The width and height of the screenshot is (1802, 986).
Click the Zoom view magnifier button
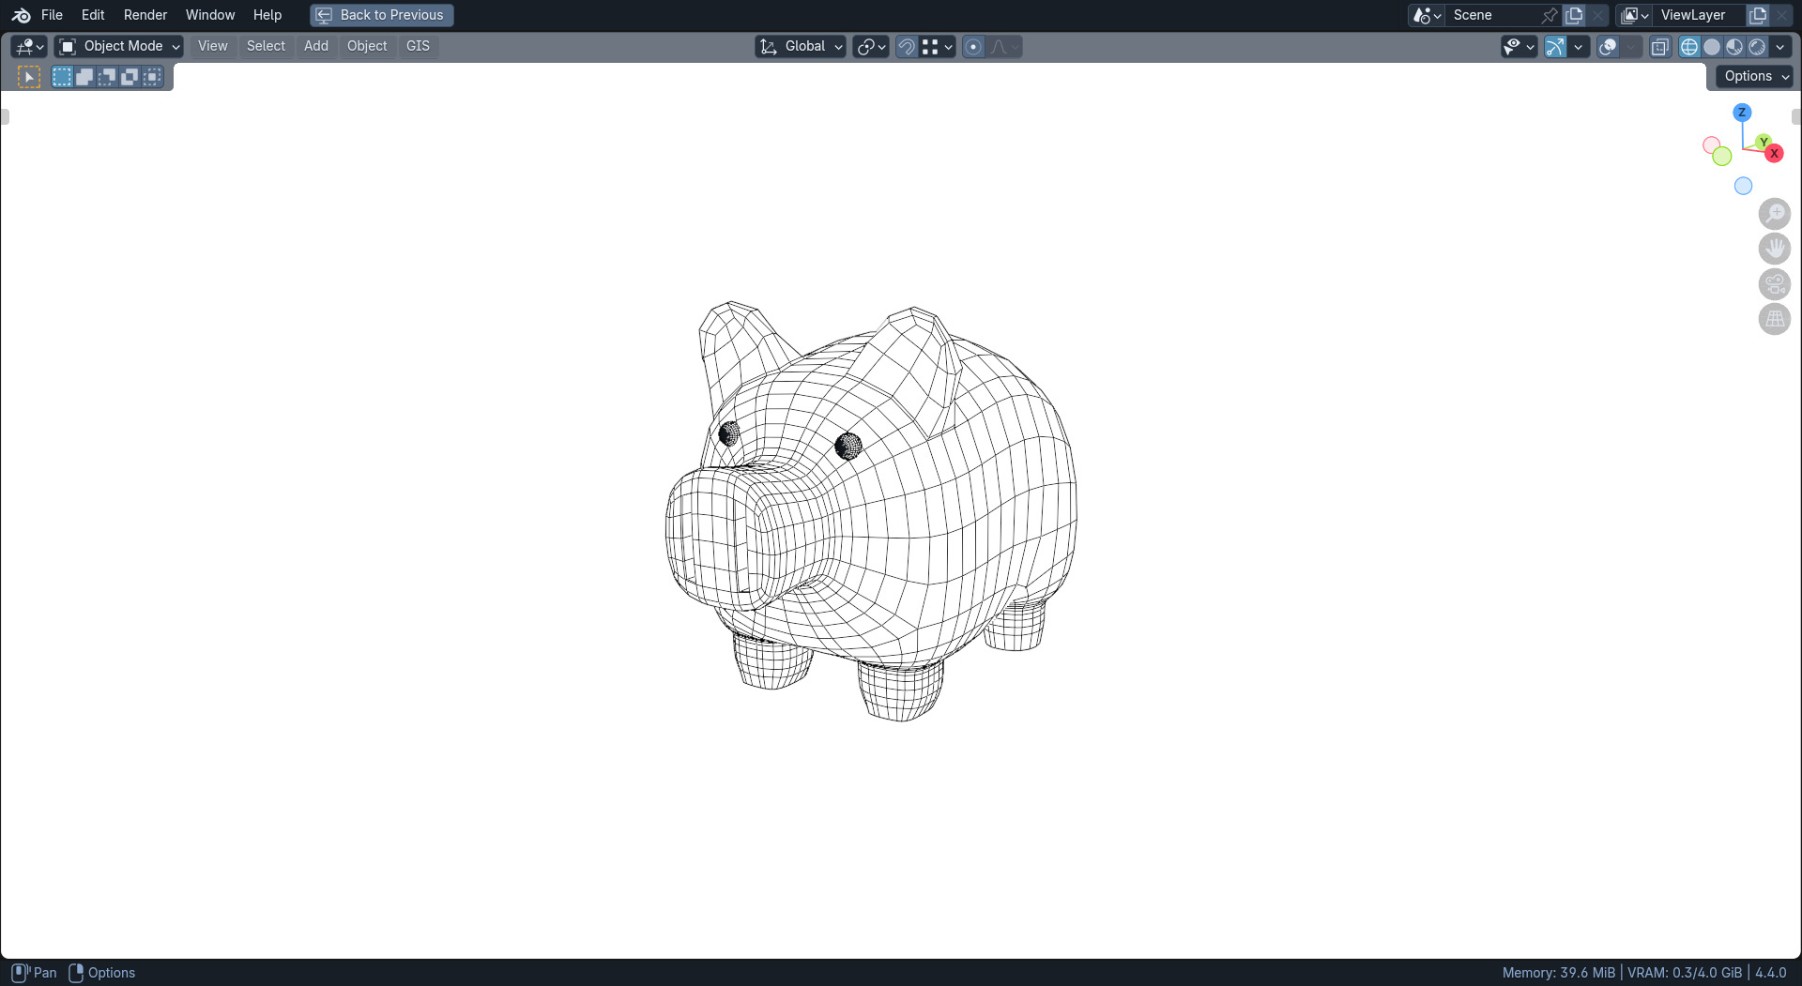point(1774,214)
